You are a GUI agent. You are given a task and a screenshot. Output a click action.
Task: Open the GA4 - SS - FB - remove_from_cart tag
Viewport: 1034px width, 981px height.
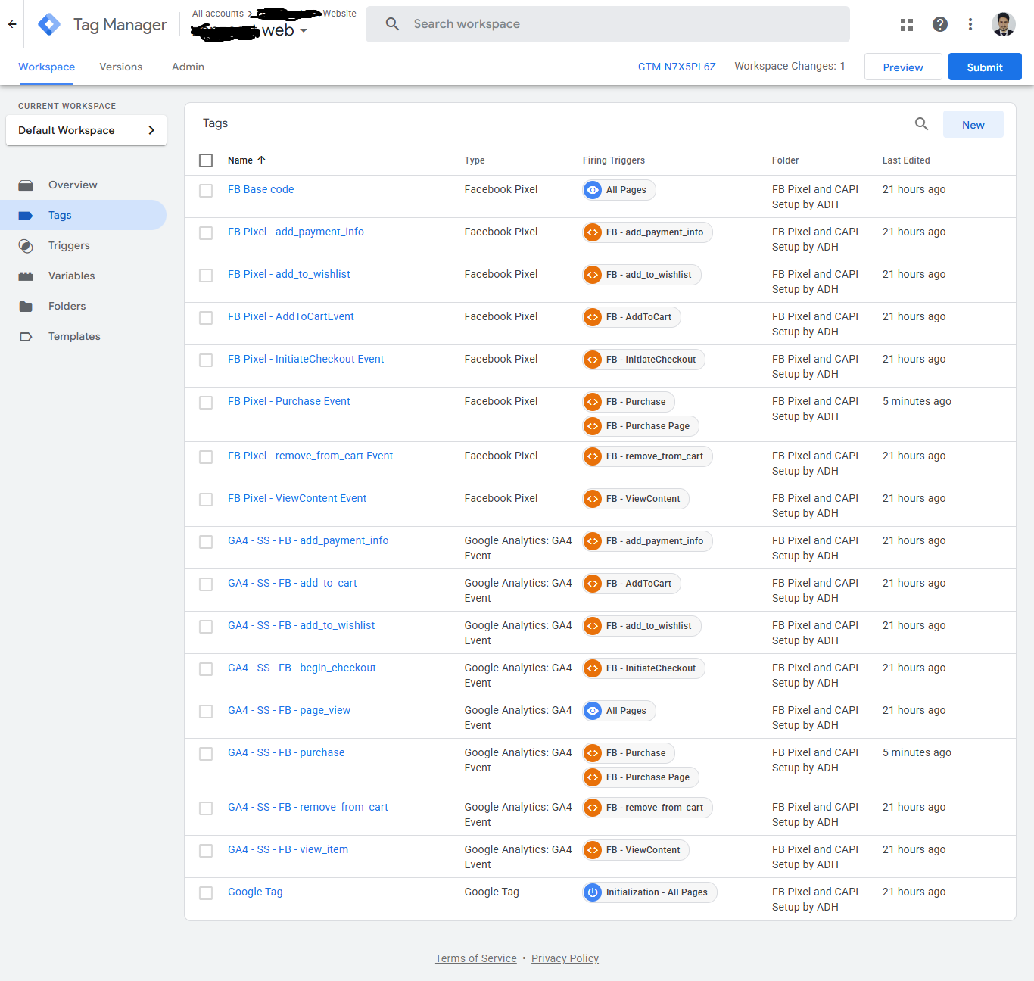[308, 808]
